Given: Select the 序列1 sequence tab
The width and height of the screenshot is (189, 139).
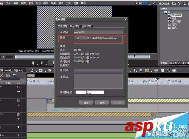Looking at the screenshot, I should click(x=31, y=76).
